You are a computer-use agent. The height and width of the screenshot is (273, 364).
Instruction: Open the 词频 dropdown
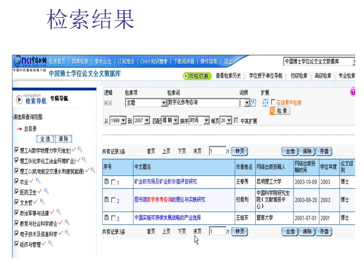[x=247, y=102]
